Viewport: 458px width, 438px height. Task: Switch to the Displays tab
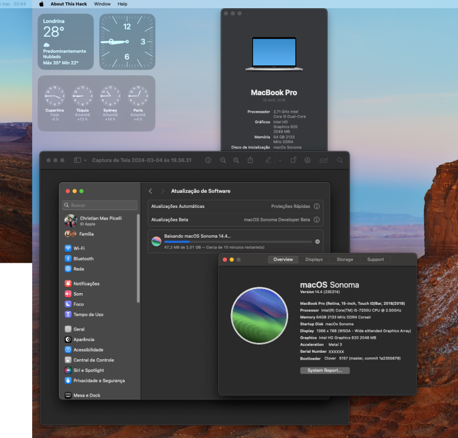pyautogui.click(x=314, y=259)
